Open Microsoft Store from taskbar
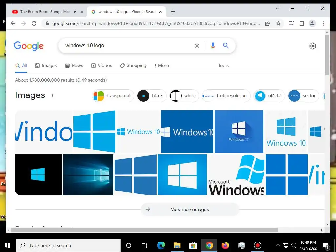 193,245
